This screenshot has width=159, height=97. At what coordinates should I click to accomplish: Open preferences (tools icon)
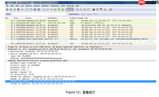(x=105, y=9)
